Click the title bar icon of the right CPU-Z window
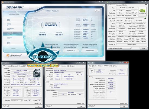 pyautogui.click(x=88, y=63)
